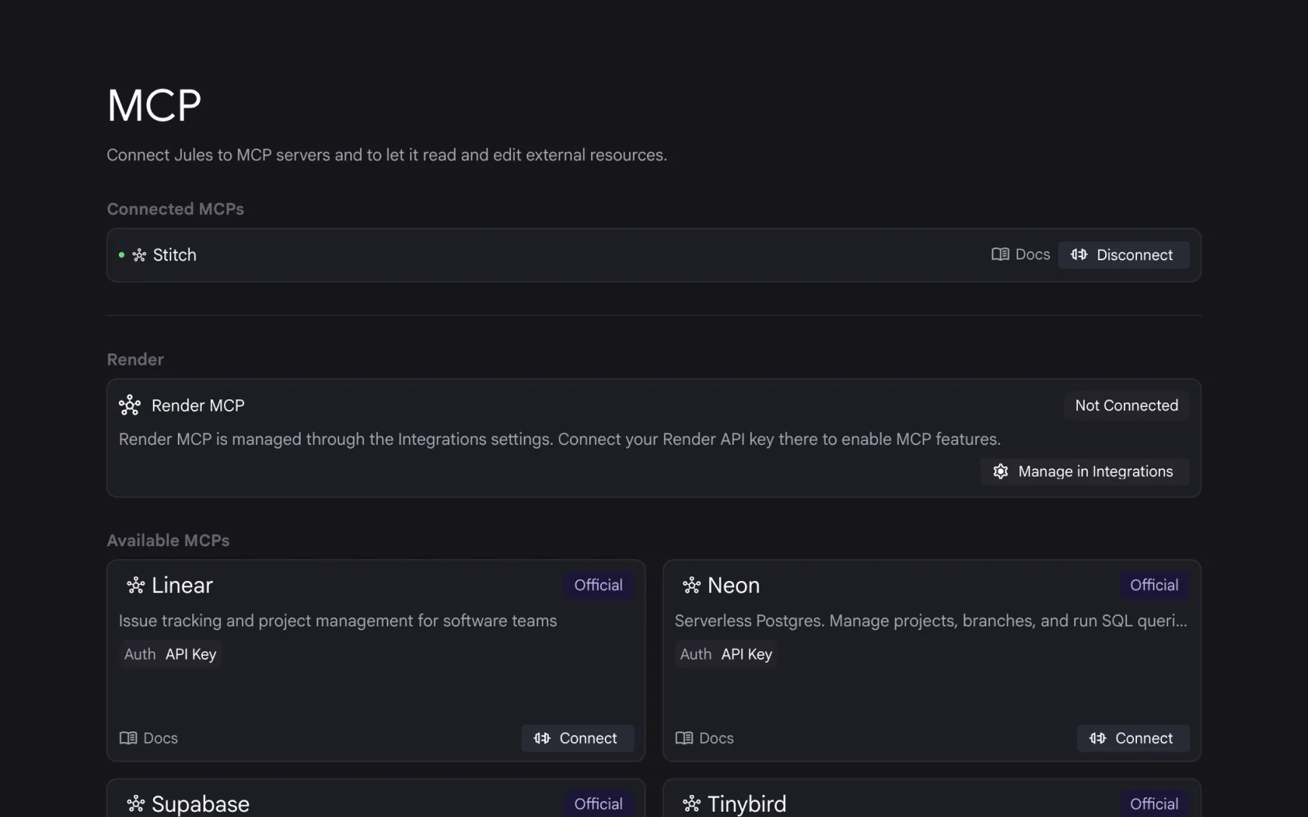This screenshot has width=1308, height=817.
Task: Connect the Linear MCP server
Action: (x=577, y=738)
